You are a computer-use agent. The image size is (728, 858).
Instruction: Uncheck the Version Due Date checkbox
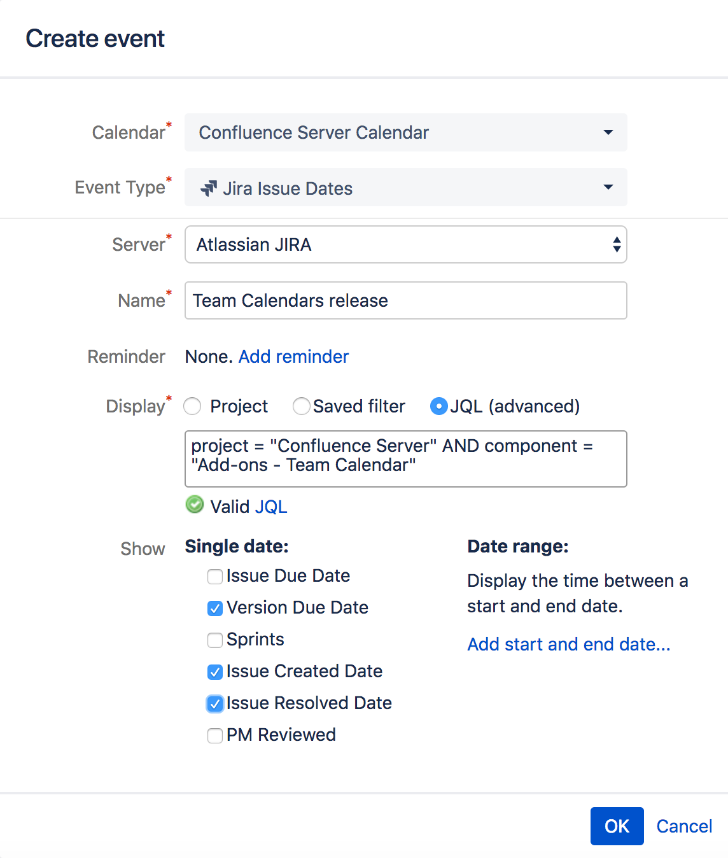[215, 608]
